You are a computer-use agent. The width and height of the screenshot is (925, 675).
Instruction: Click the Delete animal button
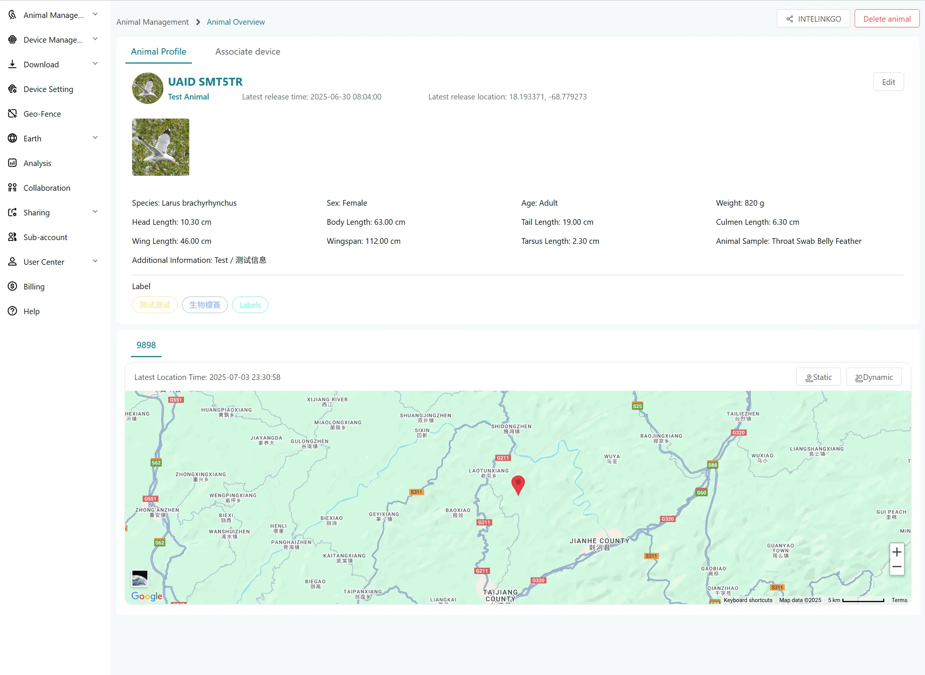(x=886, y=19)
